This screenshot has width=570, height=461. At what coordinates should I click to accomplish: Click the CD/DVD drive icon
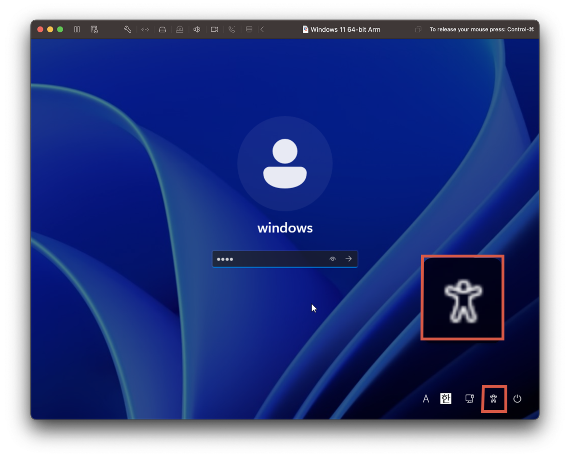179,29
